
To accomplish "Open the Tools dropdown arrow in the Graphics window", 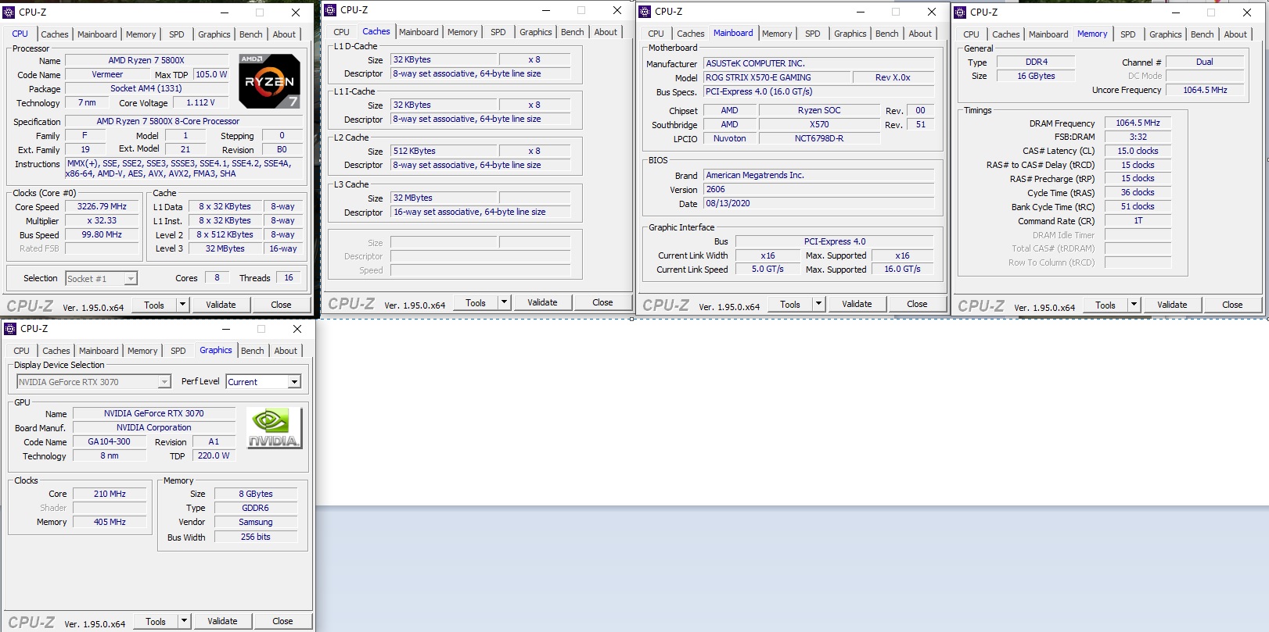I will (x=185, y=621).
